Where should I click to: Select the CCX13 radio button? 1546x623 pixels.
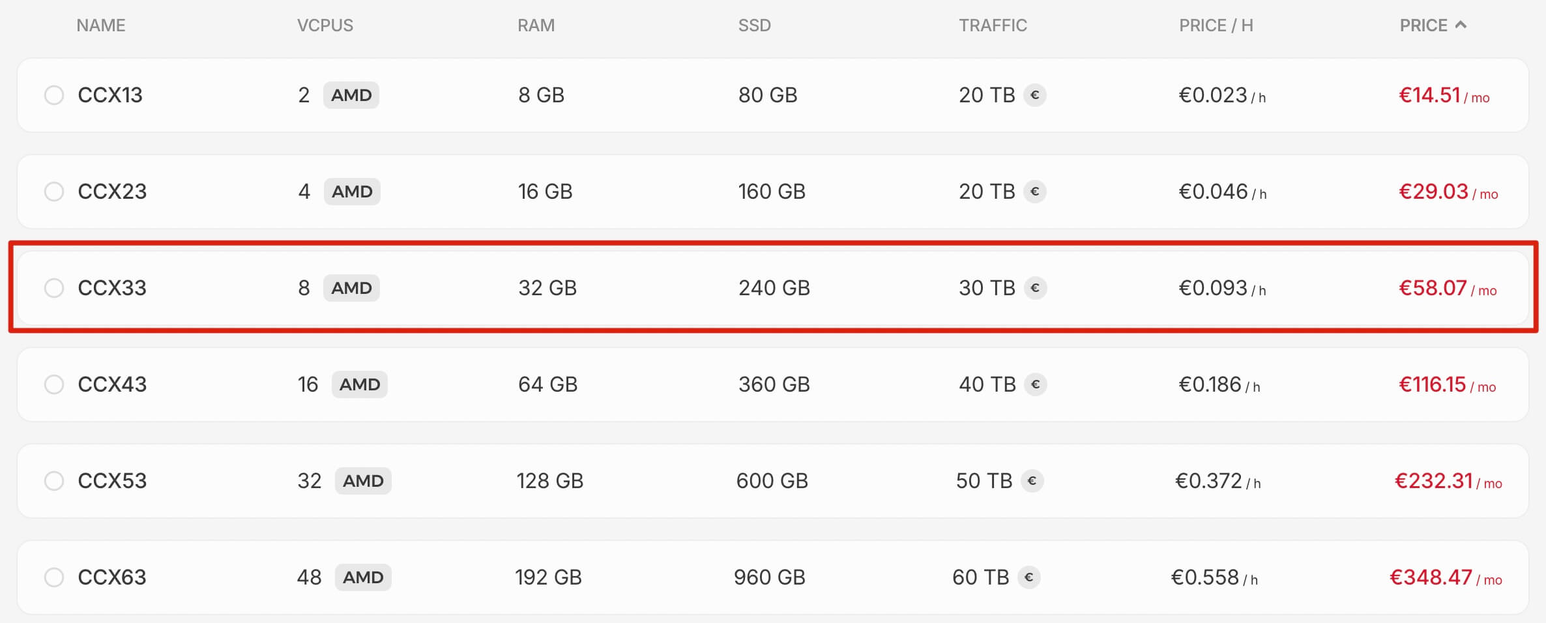(54, 95)
